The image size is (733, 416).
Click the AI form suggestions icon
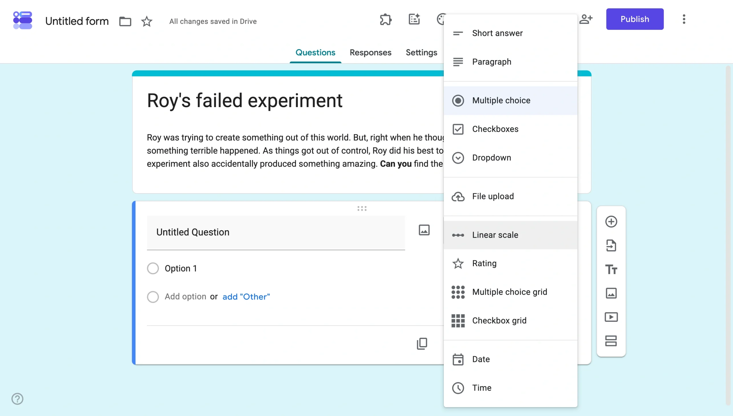click(414, 19)
